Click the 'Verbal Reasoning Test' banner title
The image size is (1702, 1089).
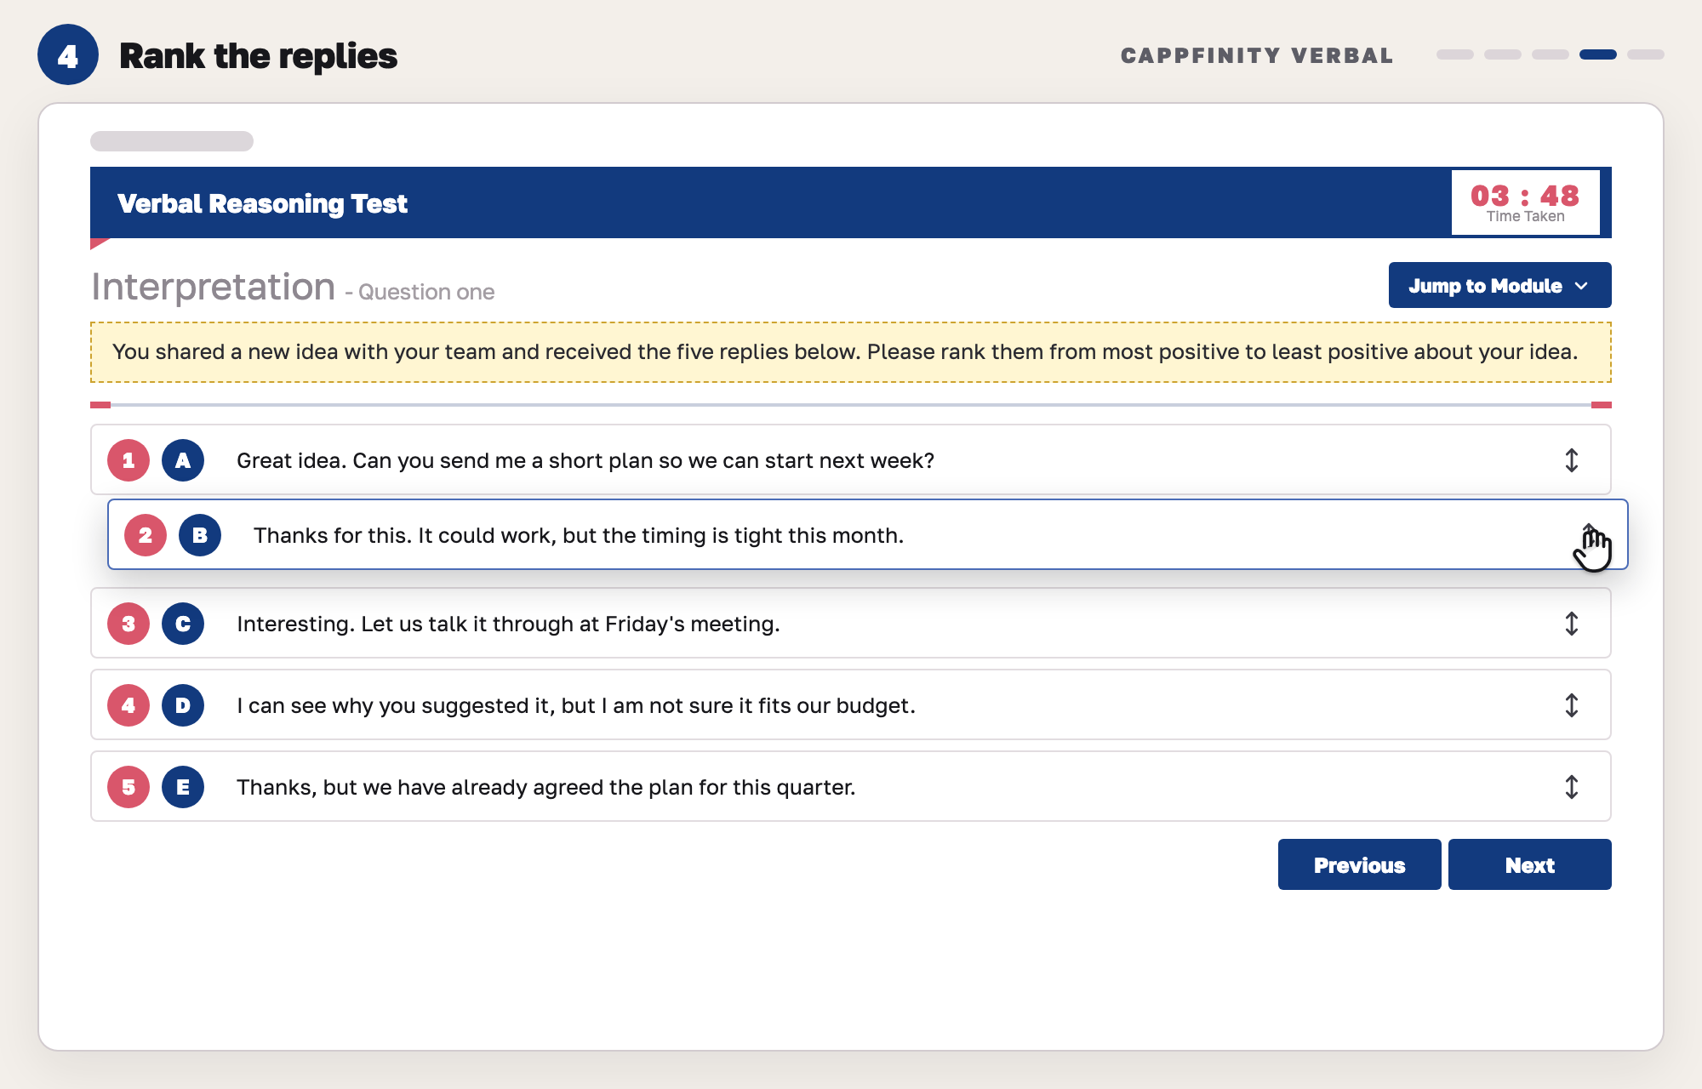[262, 203]
